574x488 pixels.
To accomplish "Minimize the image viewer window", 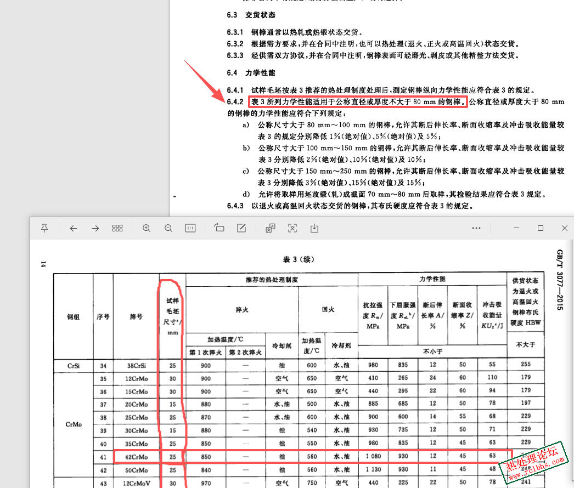I will [x=516, y=228].
